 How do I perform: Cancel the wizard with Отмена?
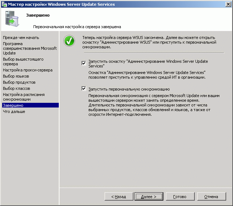pyautogui.click(x=211, y=197)
